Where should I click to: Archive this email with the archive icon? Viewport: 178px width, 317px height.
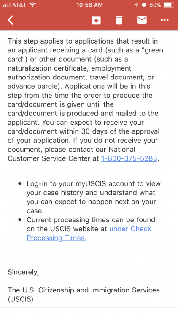coord(96,20)
